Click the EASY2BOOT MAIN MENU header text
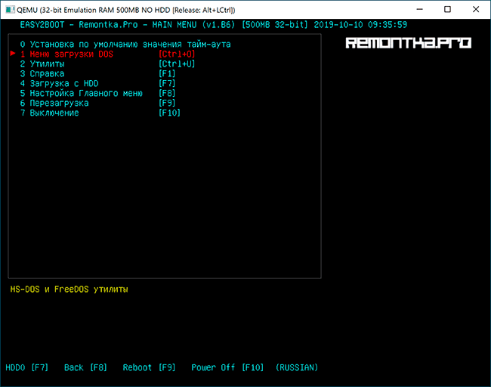The image size is (491, 387). 128,25
